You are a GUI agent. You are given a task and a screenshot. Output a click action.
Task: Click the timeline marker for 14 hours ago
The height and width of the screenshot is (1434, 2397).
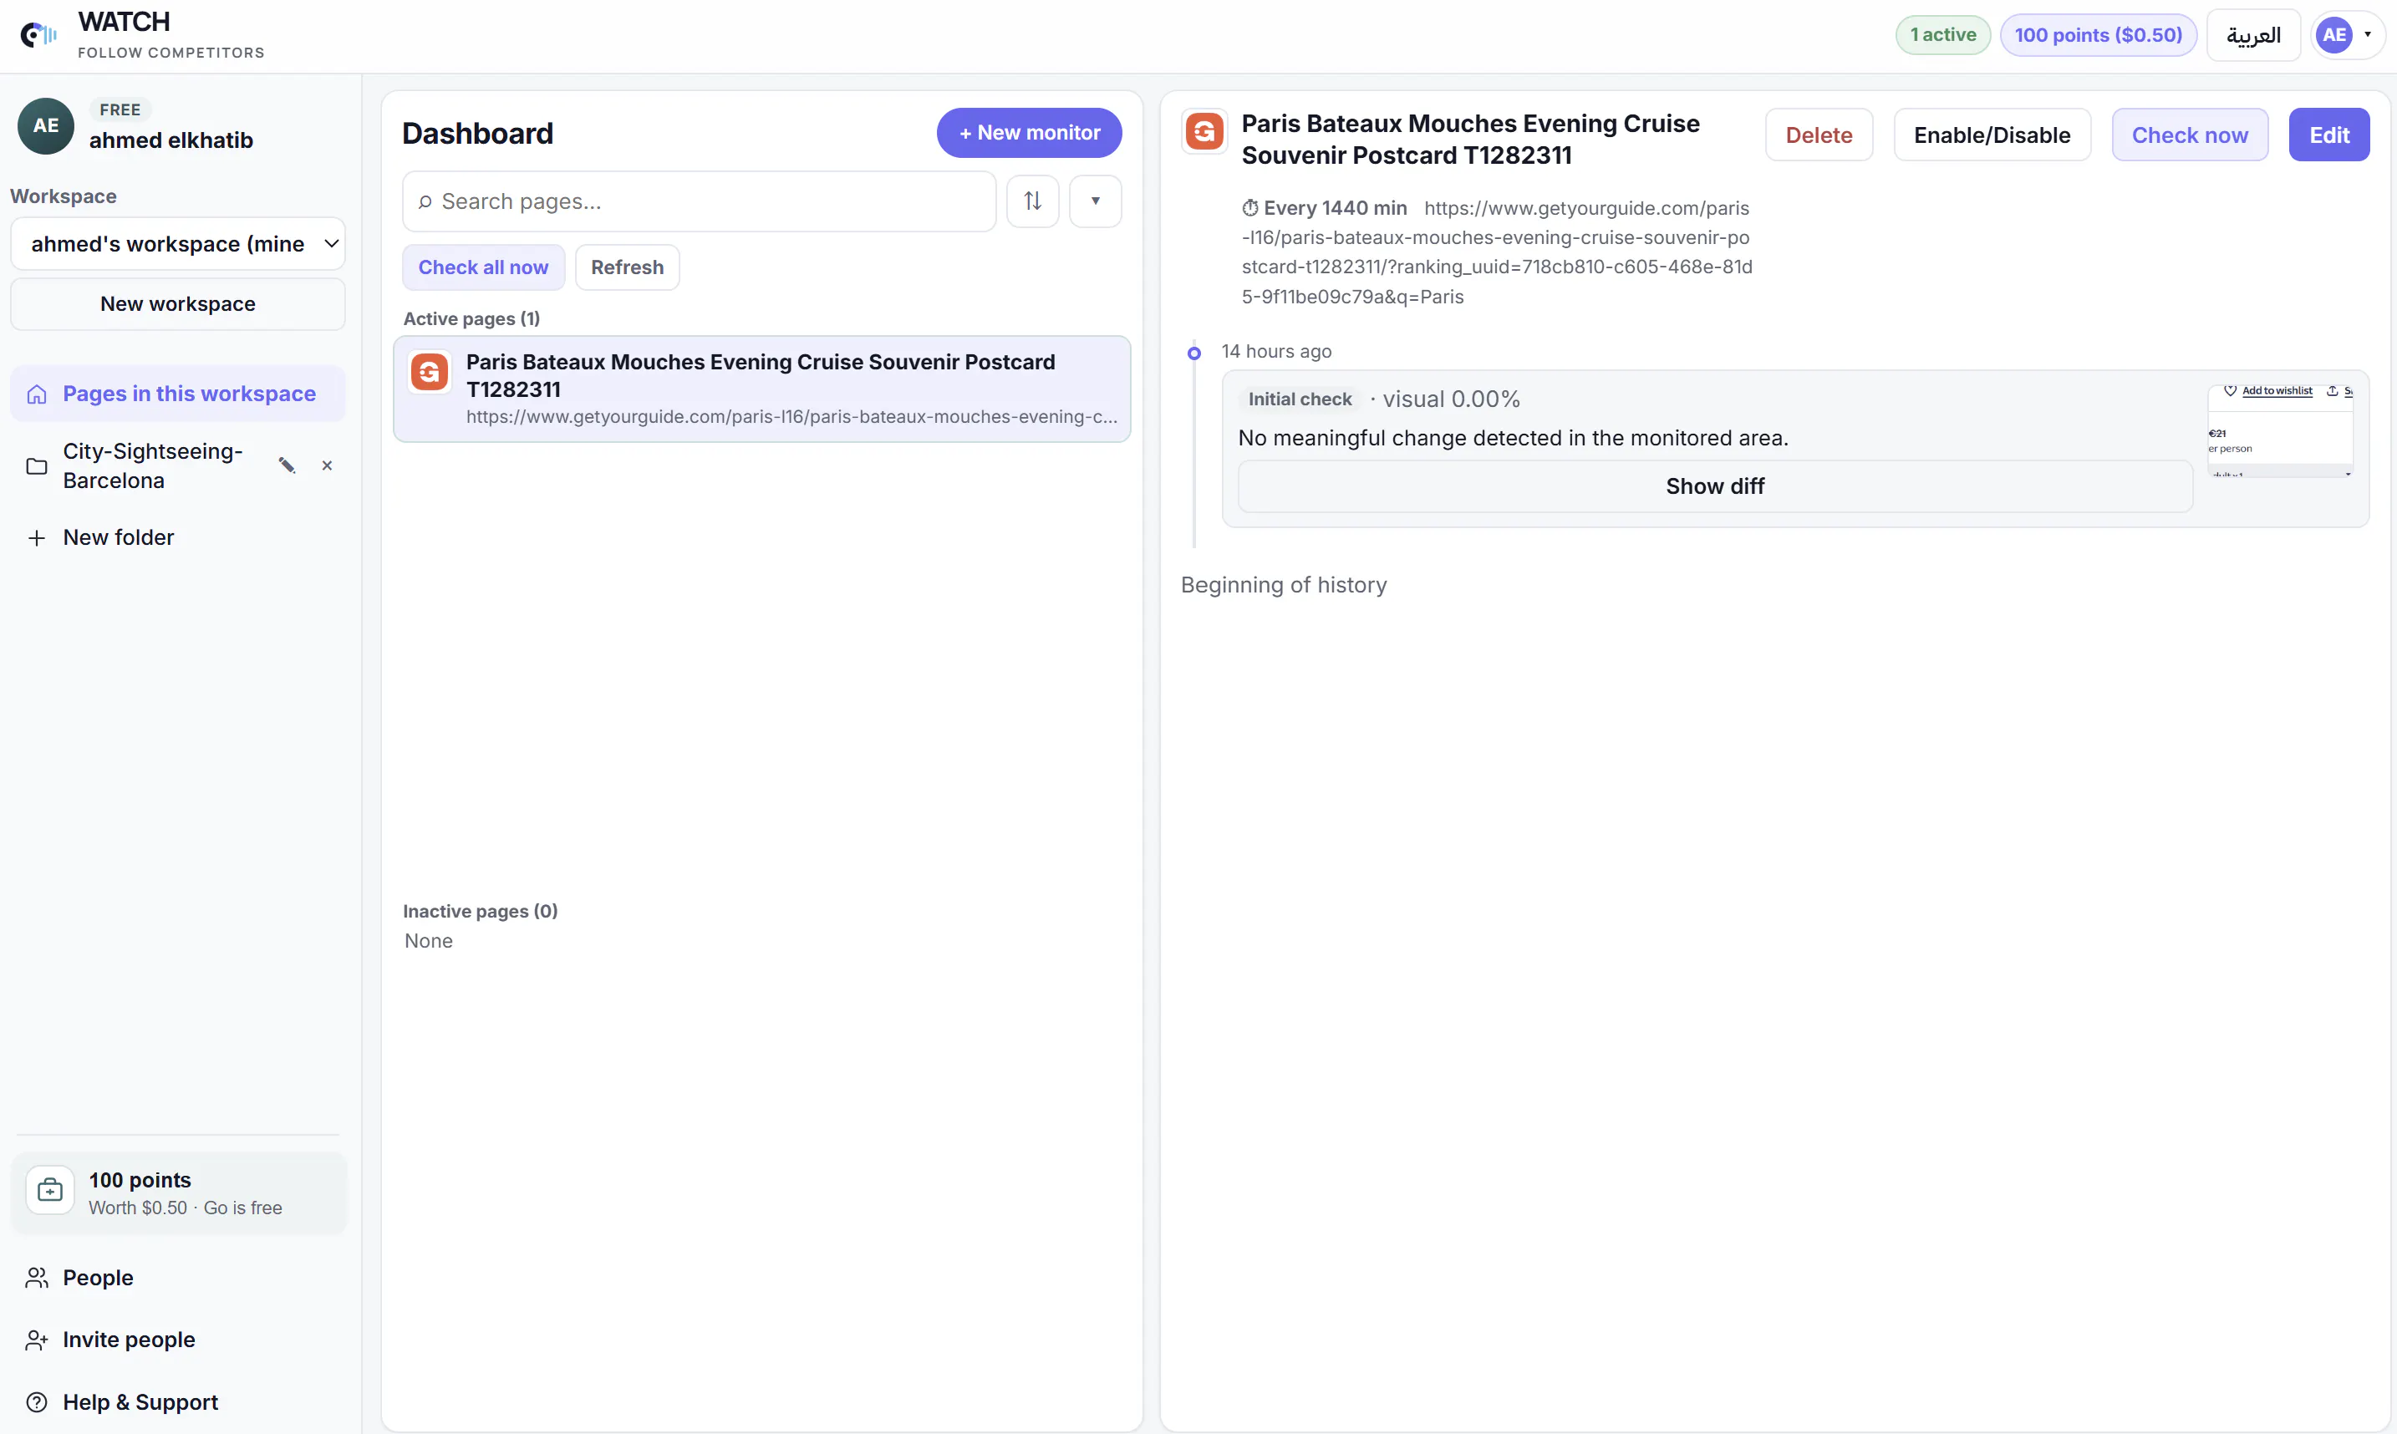[1194, 353]
